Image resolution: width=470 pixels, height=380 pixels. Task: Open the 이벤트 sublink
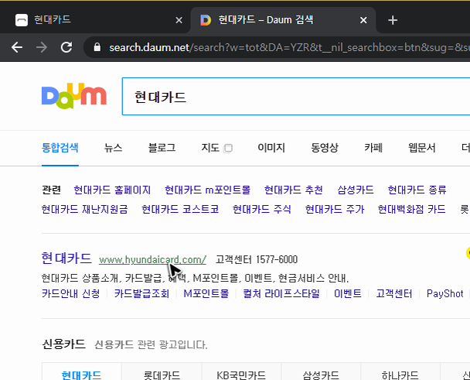point(348,293)
